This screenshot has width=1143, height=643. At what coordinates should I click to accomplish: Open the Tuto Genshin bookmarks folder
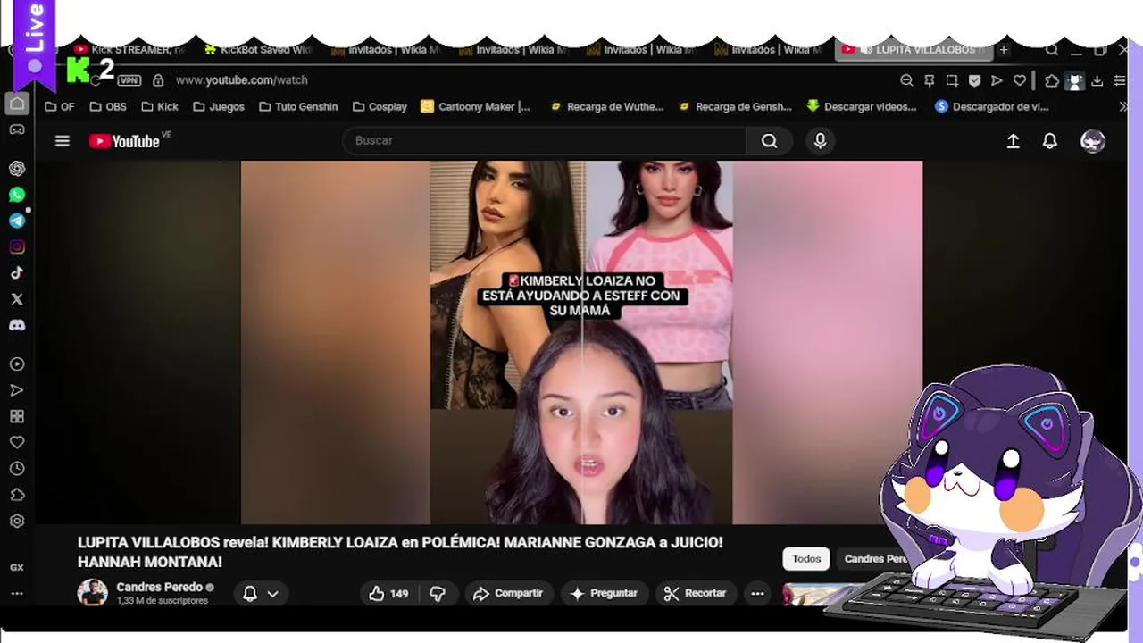[x=298, y=106]
